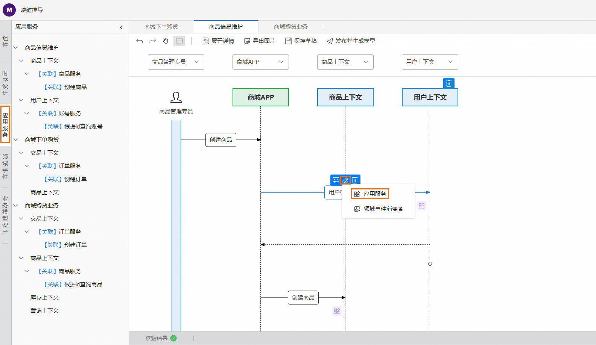
Task: Click the green check 校验结果 status icon
Action: click(173, 338)
